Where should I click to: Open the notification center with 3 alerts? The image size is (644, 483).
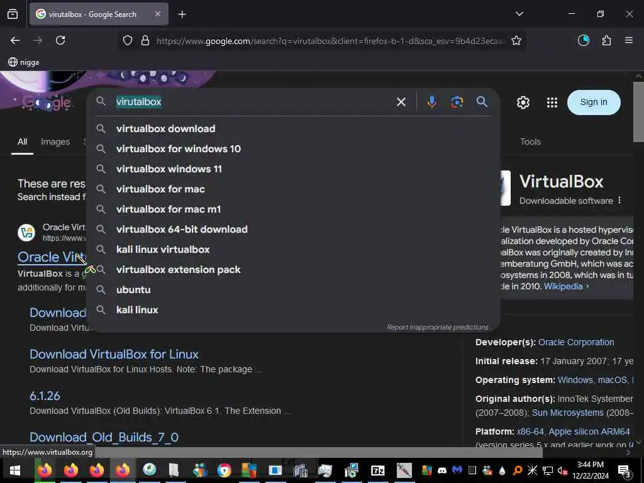tap(624, 470)
